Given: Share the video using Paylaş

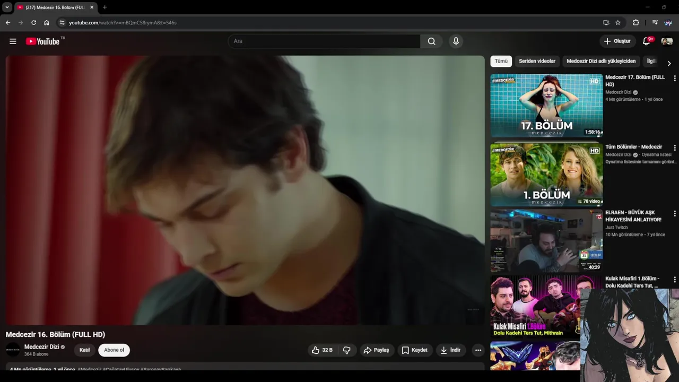Looking at the screenshot, I should tap(376, 350).
